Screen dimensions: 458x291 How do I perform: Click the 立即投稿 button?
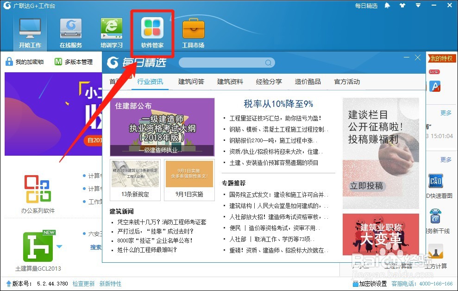[x=367, y=186]
